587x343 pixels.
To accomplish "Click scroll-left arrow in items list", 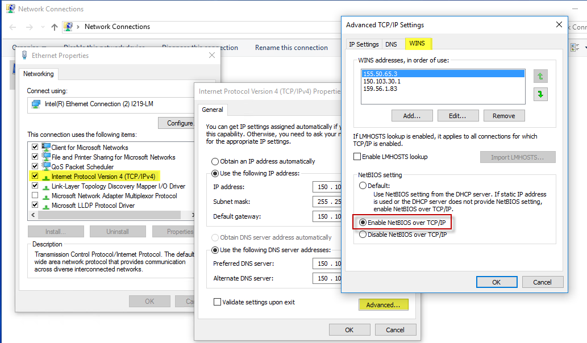I will (x=33, y=215).
